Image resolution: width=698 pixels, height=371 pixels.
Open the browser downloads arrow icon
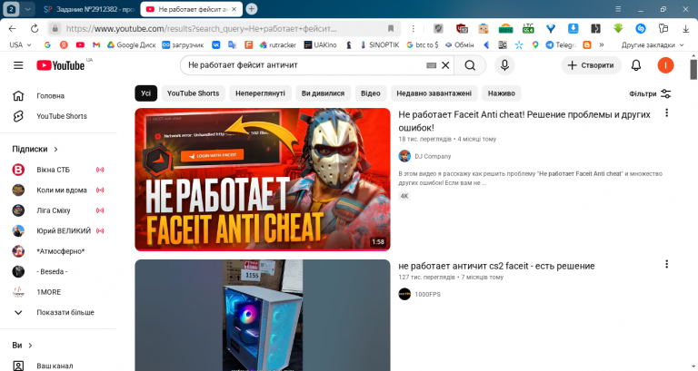(685, 29)
